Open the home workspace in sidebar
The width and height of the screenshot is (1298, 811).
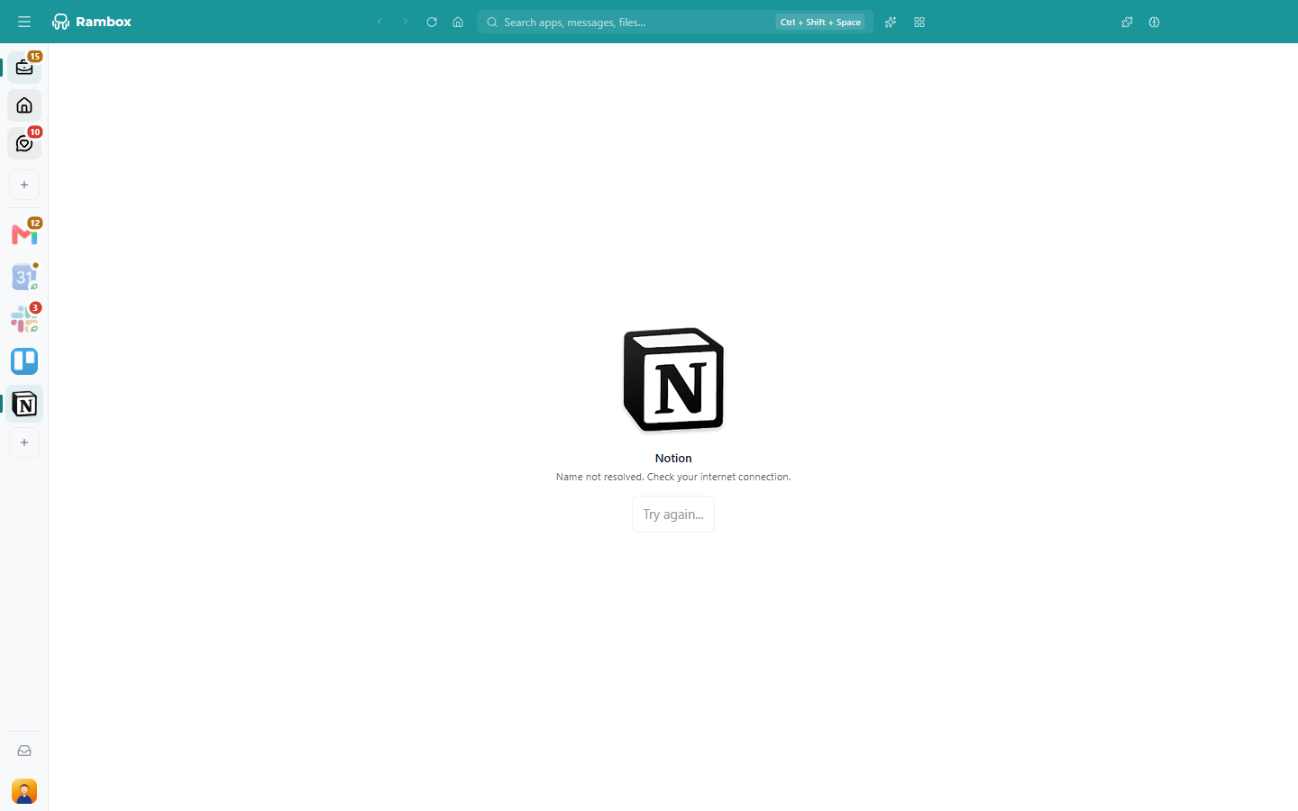(x=24, y=105)
